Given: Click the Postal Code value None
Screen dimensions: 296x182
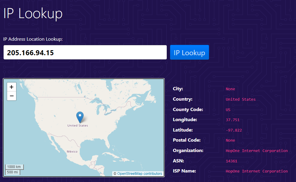Looking at the screenshot, I should [x=230, y=140].
